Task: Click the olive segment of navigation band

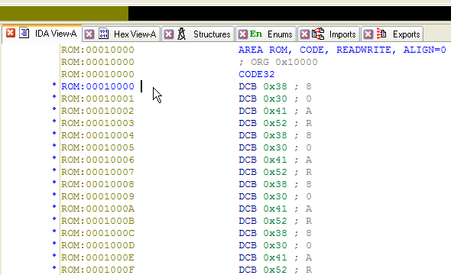Action: click(64, 13)
